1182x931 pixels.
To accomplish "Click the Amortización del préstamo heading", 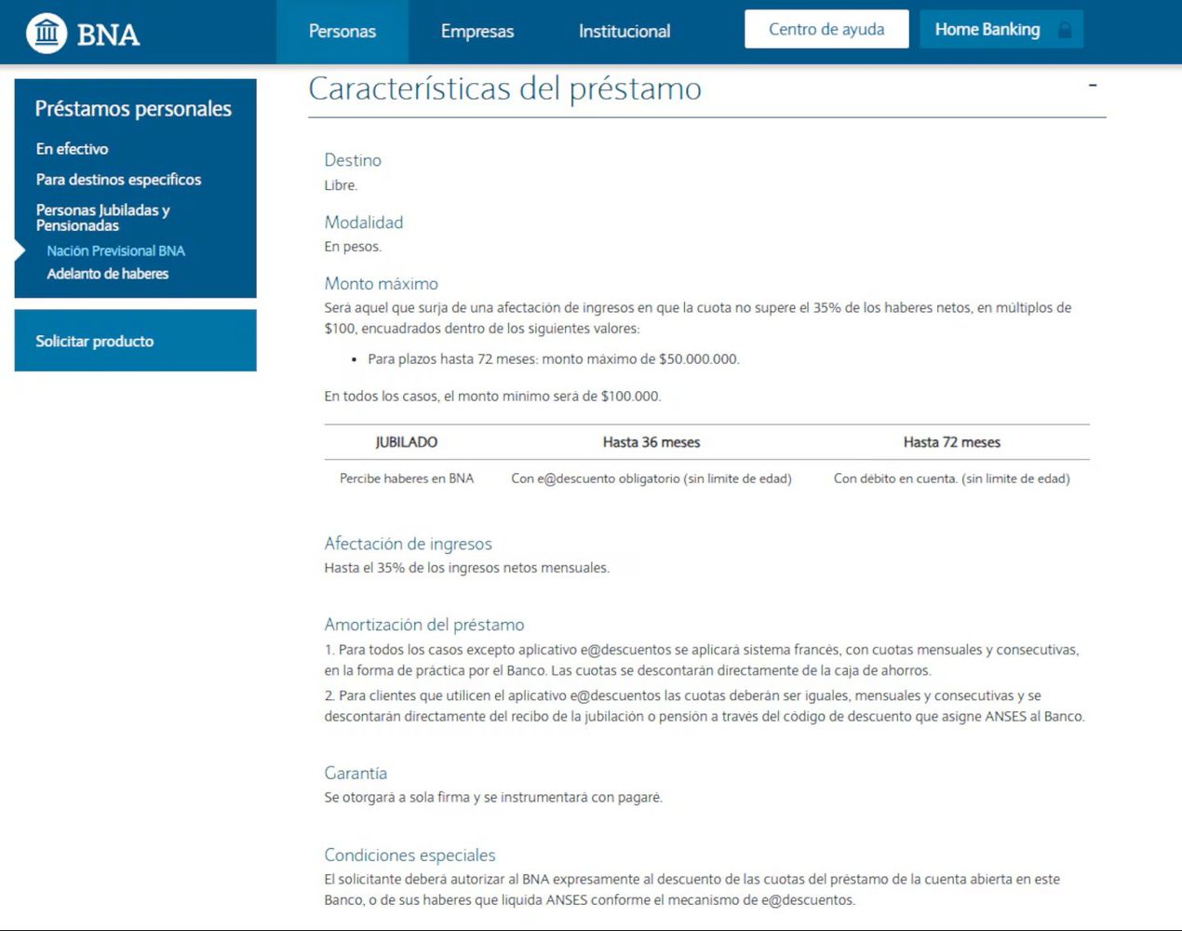I will pyautogui.click(x=424, y=625).
